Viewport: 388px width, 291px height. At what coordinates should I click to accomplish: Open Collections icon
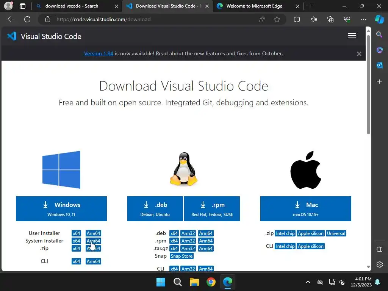pyautogui.click(x=330, y=19)
